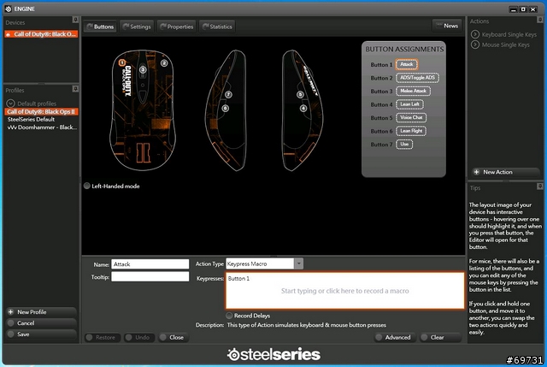Click the Name input field

tap(150, 264)
